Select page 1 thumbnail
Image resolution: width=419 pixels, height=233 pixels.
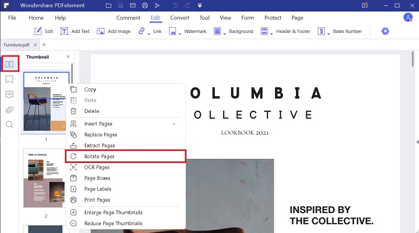click(x=44, y=101)
